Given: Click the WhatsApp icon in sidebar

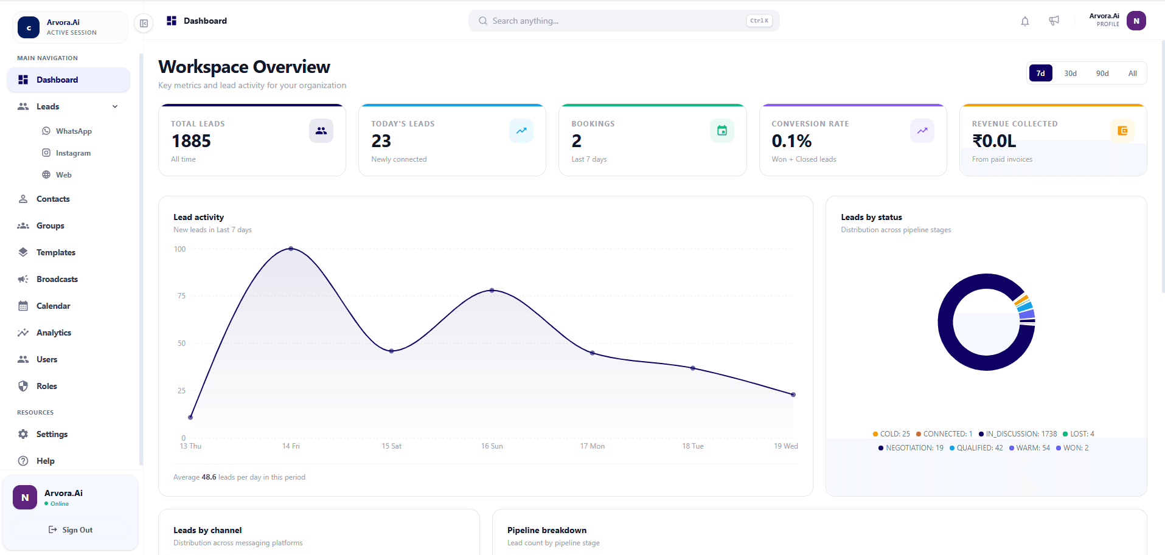Looking at the screenshot, I should tap(46, 131).
